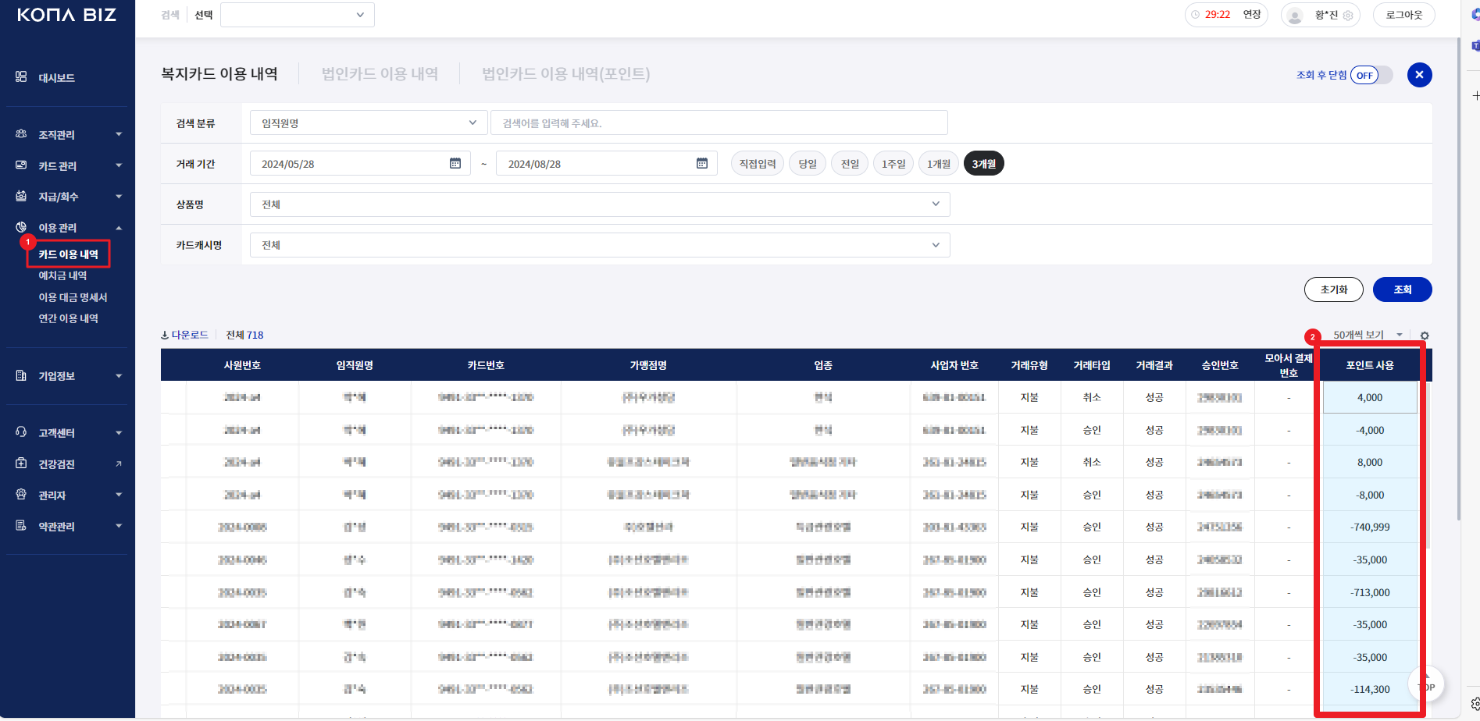Open the search category dropdown

click(368, 123)
